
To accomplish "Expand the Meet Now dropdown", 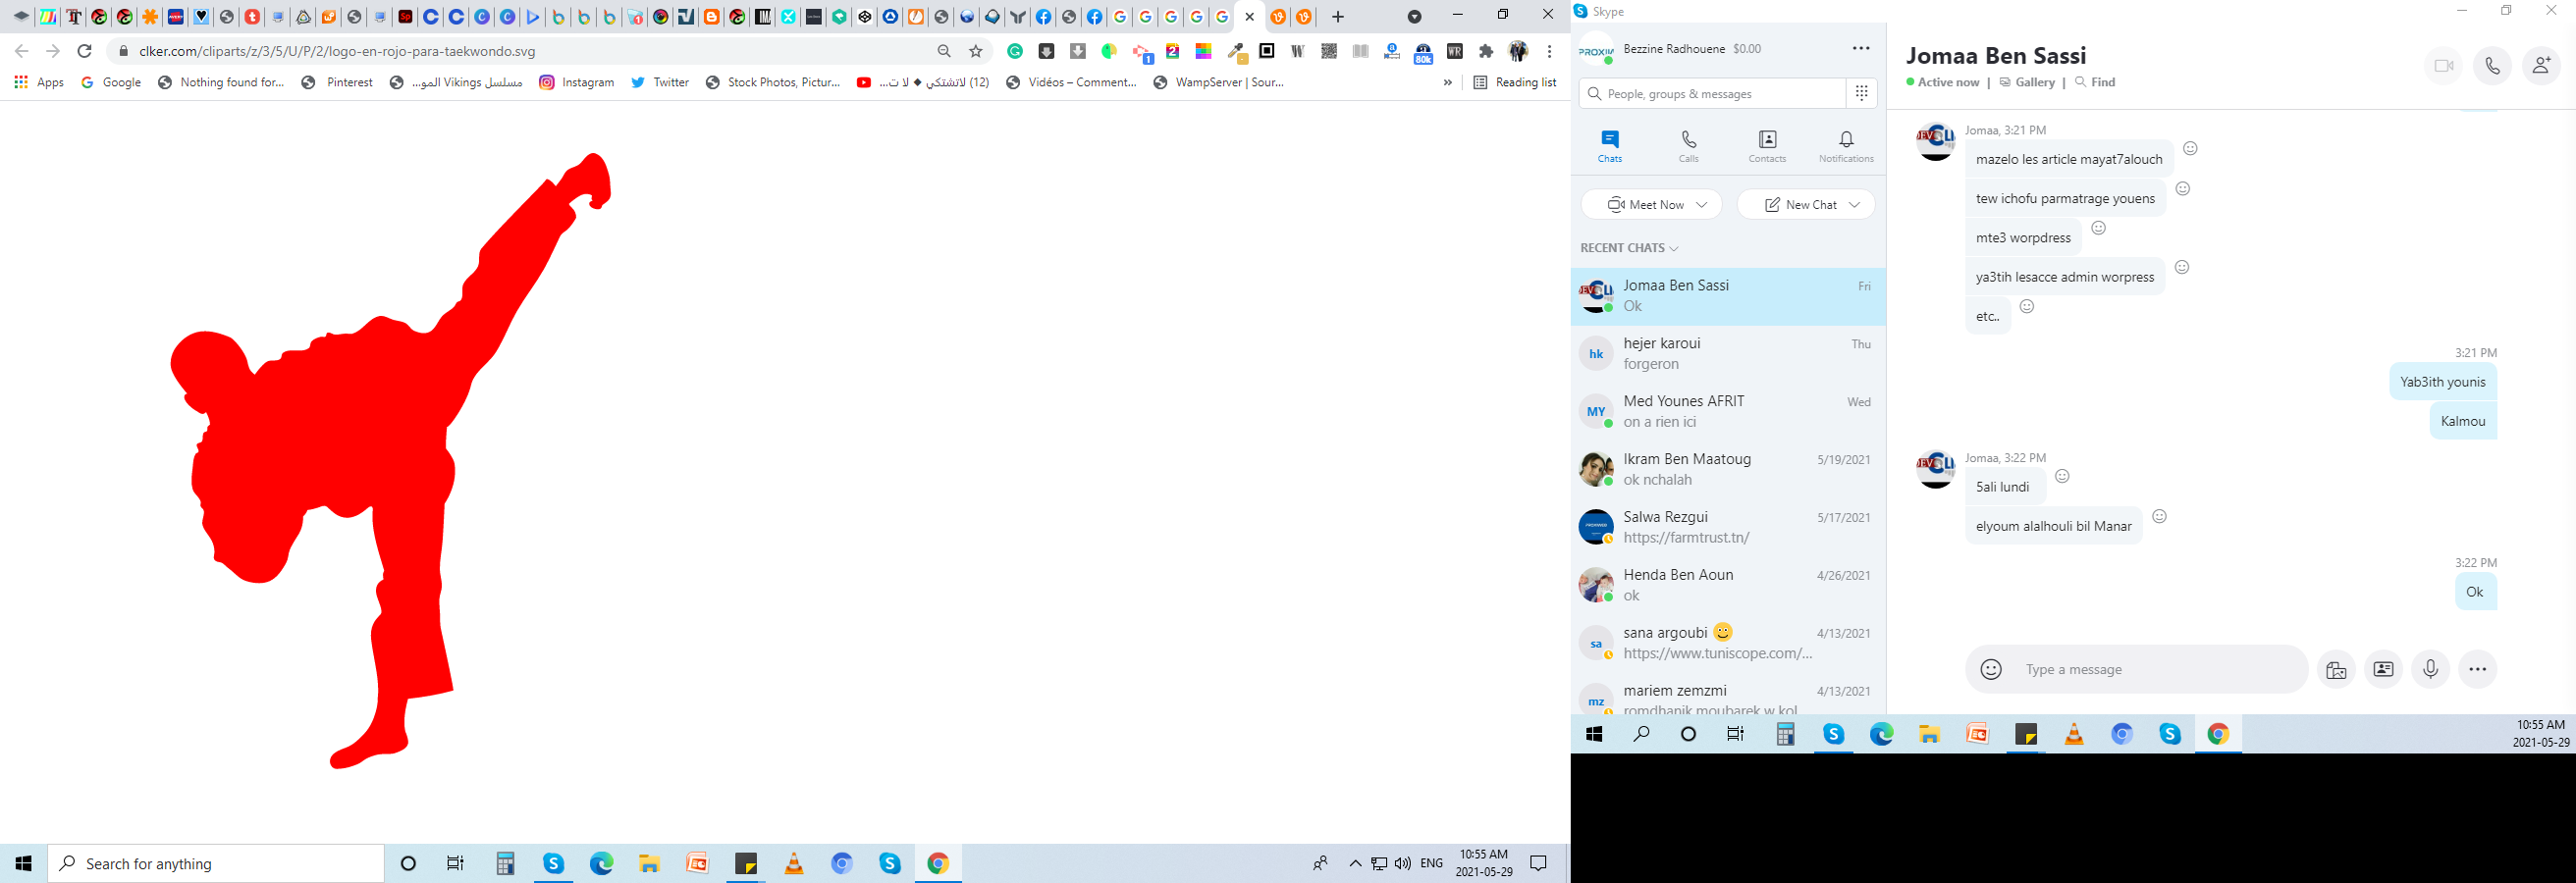I will pyautogui.click(x=1703, y=205).
